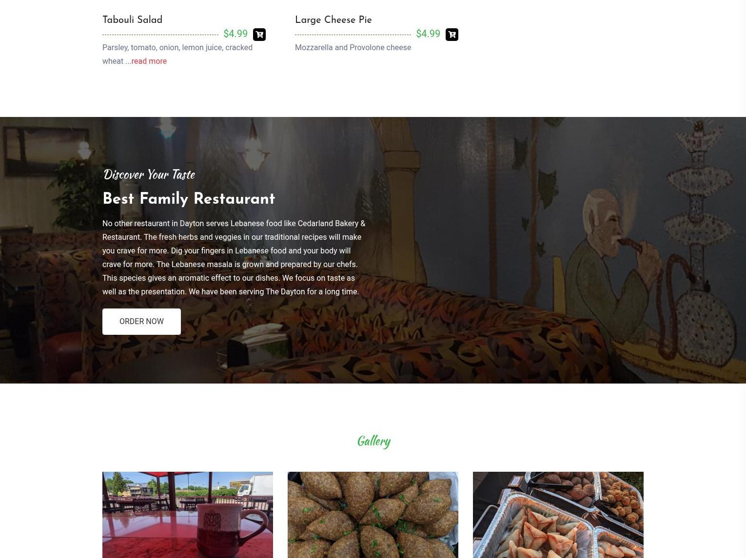Click the Best Family Restaurant heading
This screenshot has height=558, width=746.
pos(189,199)
